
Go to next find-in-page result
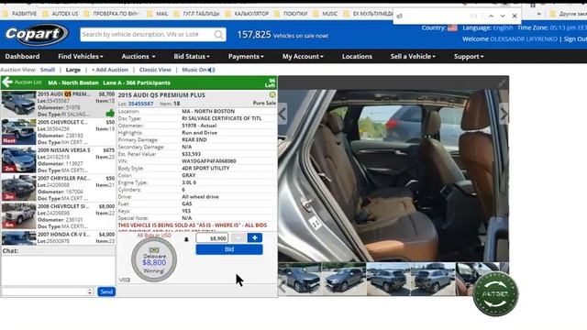coord(503,16)
